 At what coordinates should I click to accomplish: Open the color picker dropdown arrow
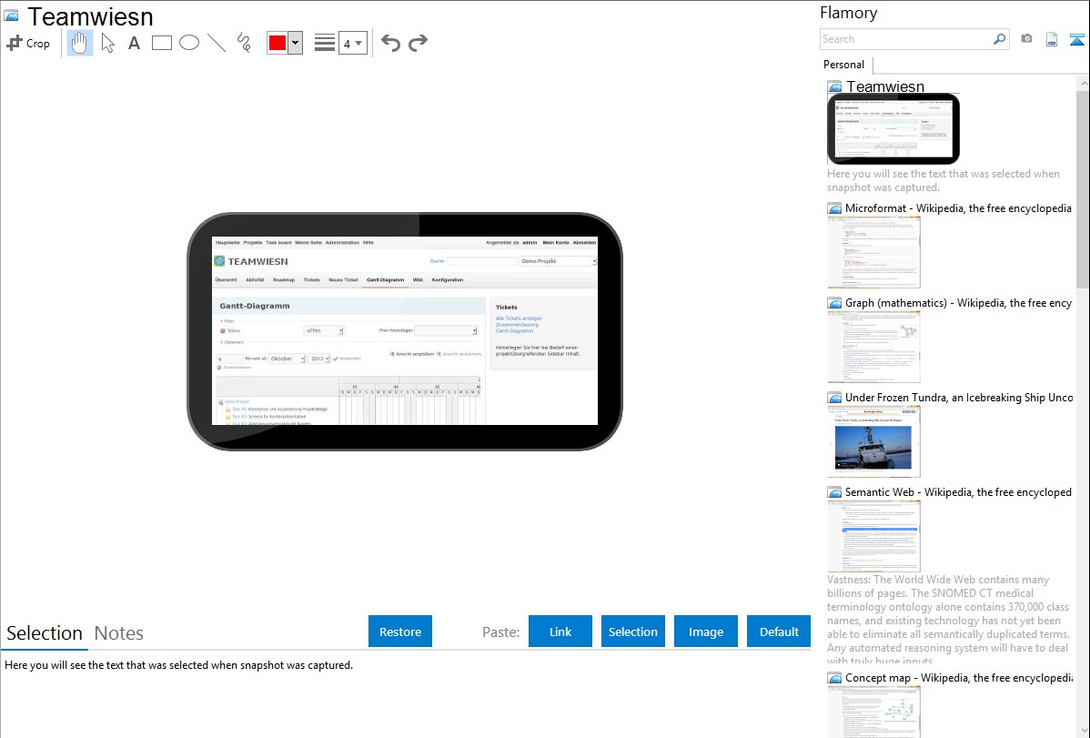295,43
